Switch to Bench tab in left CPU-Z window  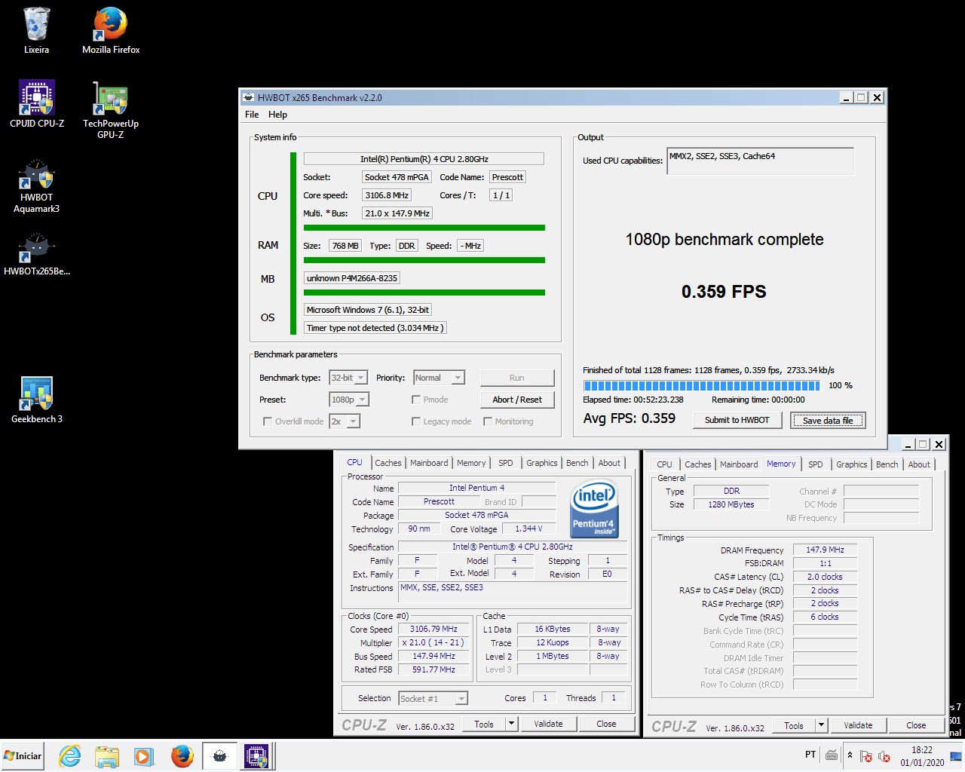point(577,463)
